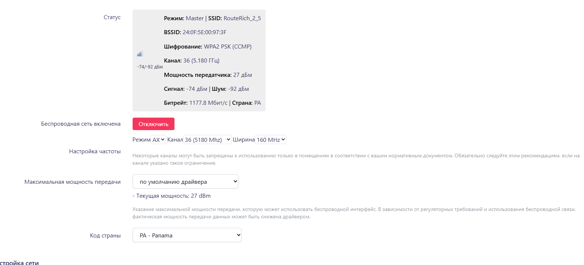The image size is (584, 265).
Task: Click the WPA2 PSK (CCMP) encryption text
Action: pos(228,47)
